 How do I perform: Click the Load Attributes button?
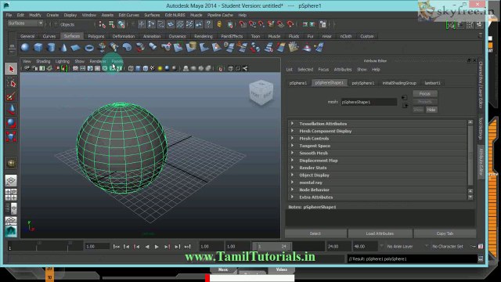380,233
